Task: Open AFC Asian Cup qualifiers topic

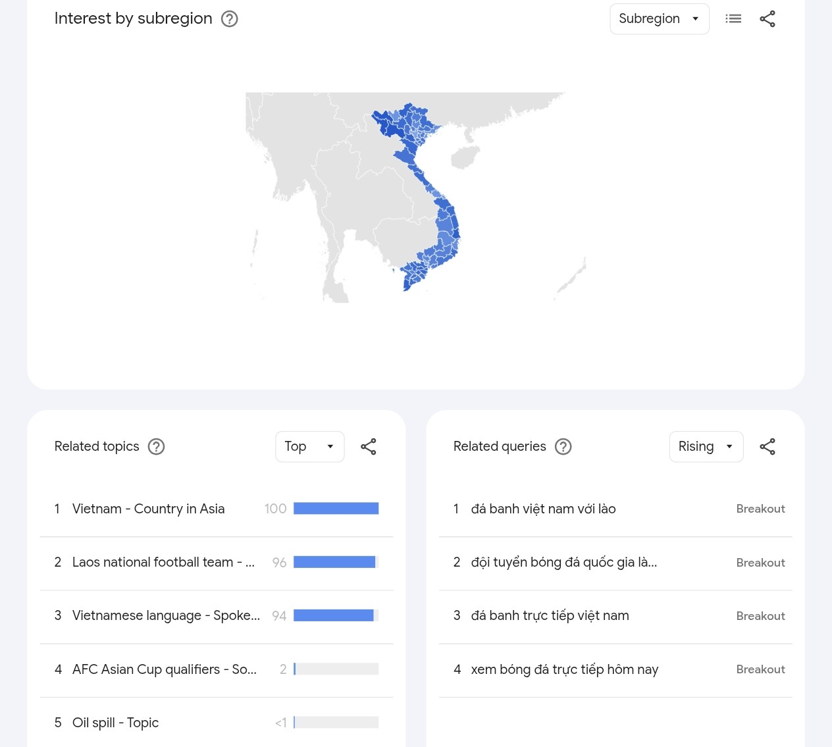Action: coord(165,669)
